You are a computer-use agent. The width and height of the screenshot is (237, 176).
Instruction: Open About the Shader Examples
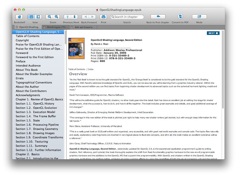pyautogui.click(x=38, y=74)
